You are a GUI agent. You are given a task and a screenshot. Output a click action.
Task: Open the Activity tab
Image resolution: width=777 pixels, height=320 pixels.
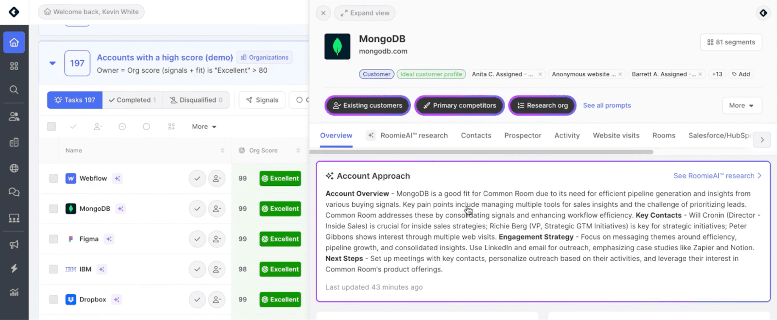coord(567,135)
